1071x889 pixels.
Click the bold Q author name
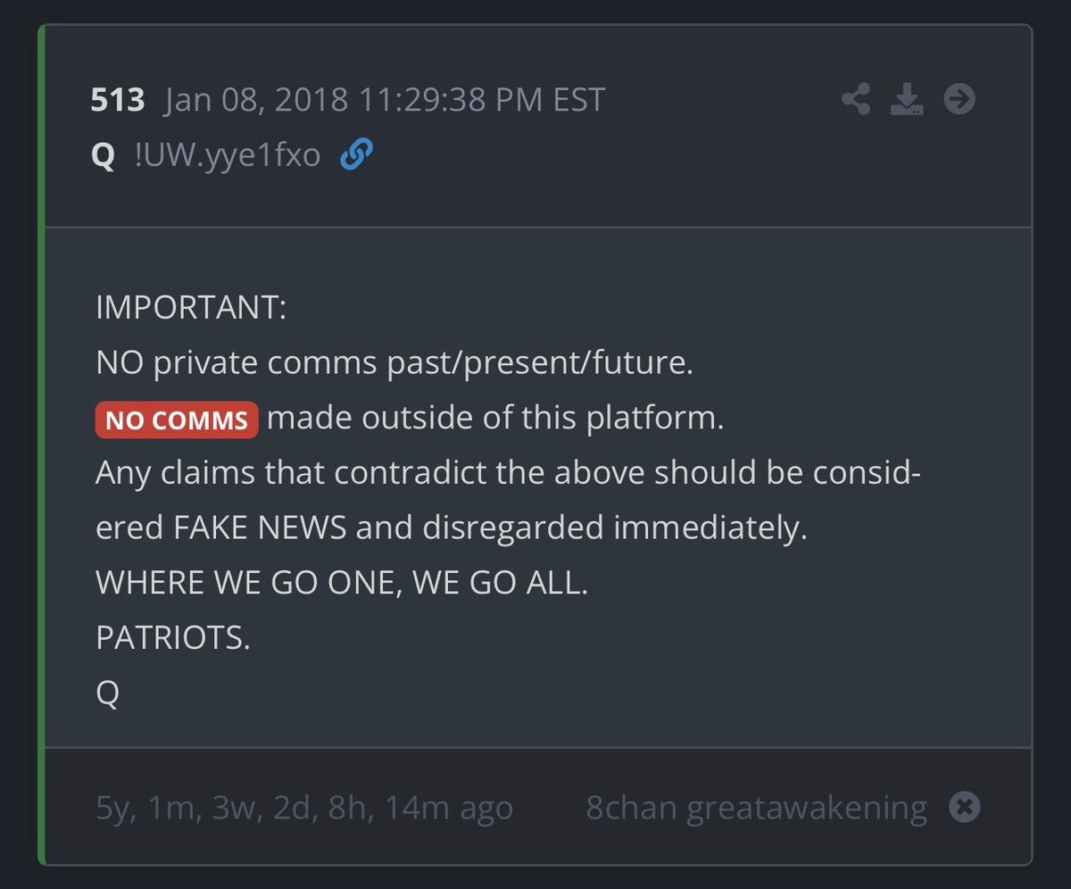(x=103, y=157)
